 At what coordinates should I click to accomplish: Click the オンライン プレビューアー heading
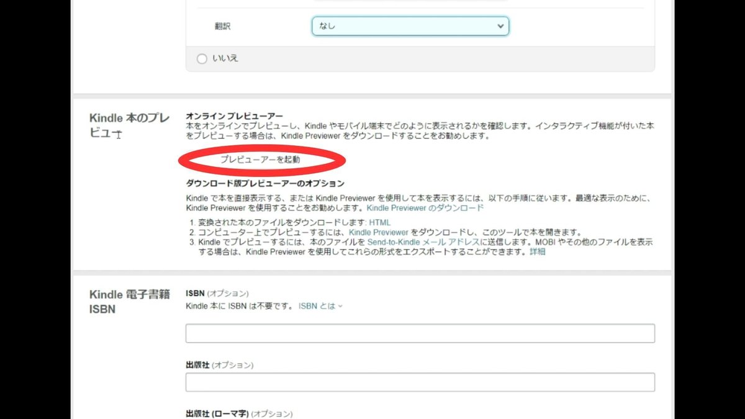[235, 116]
